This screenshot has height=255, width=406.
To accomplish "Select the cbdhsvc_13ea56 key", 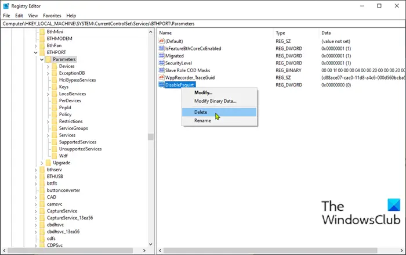I will pos(63,231).
